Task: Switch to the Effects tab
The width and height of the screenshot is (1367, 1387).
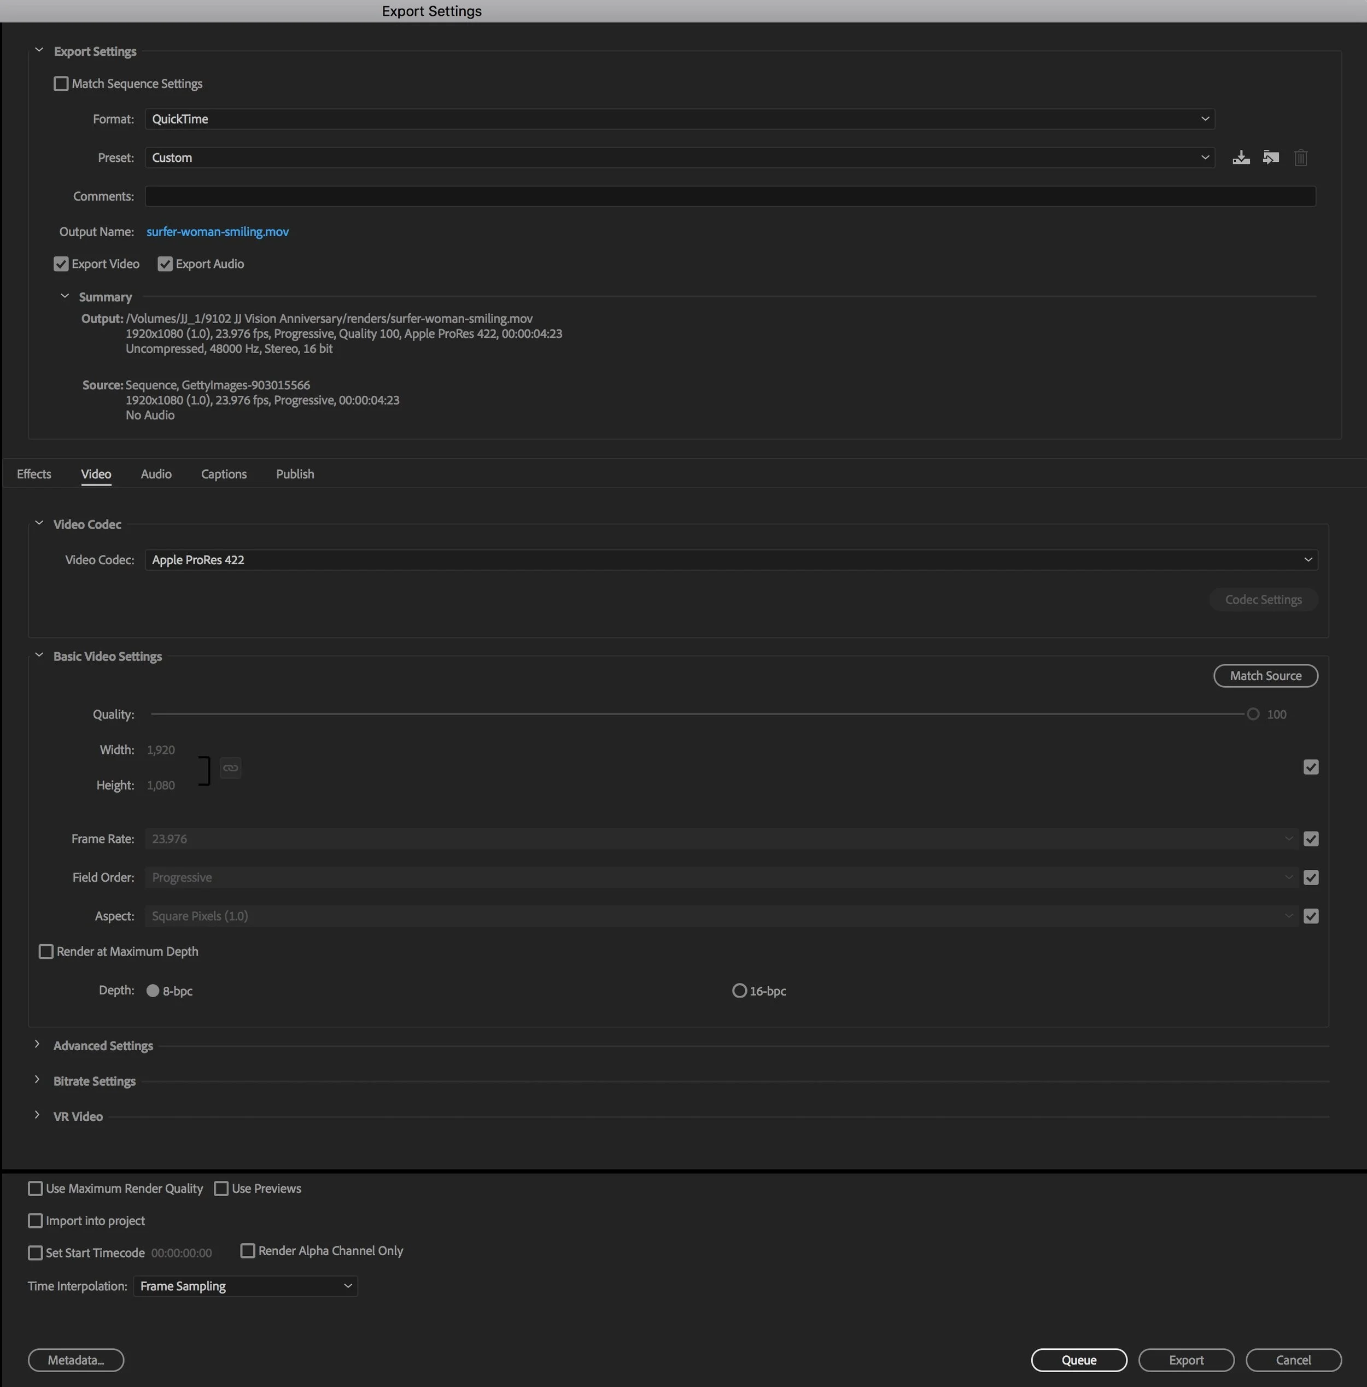Action: point(34,474)
